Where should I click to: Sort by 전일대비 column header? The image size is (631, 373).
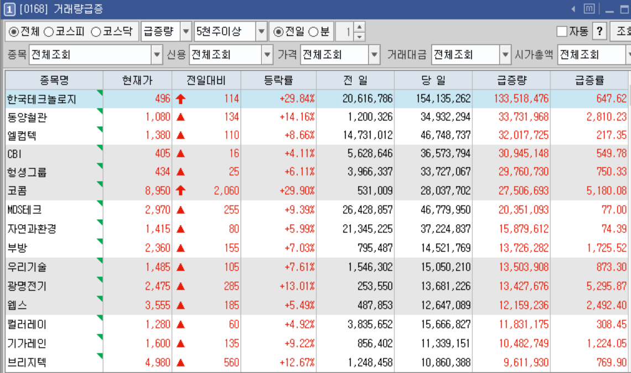tap(206, 80)
